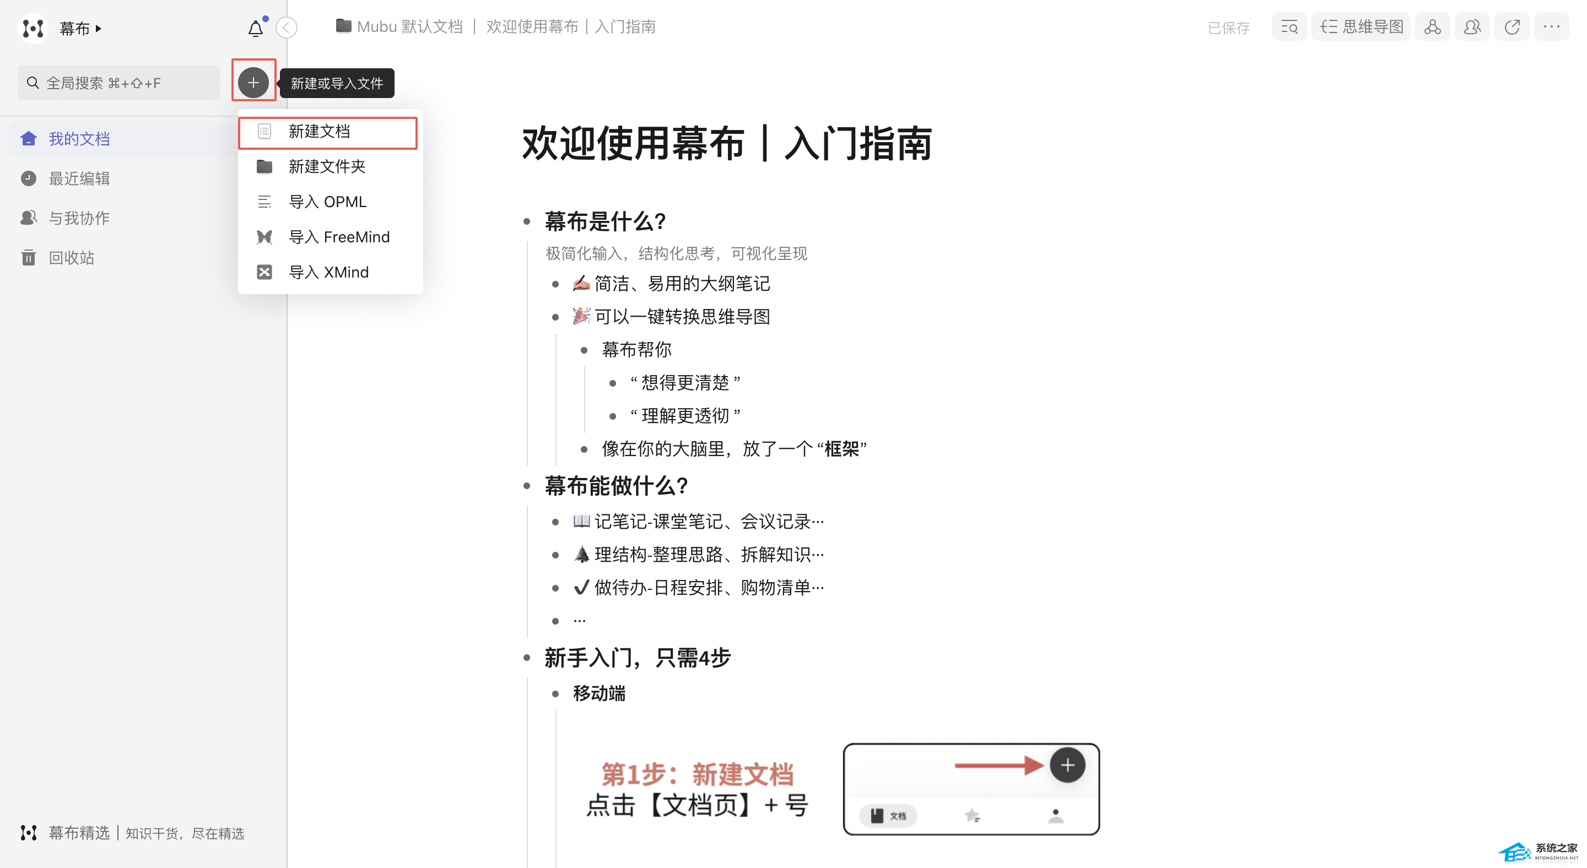
Task: Click the line “想得更清楚”
Action: coord(685,383)
